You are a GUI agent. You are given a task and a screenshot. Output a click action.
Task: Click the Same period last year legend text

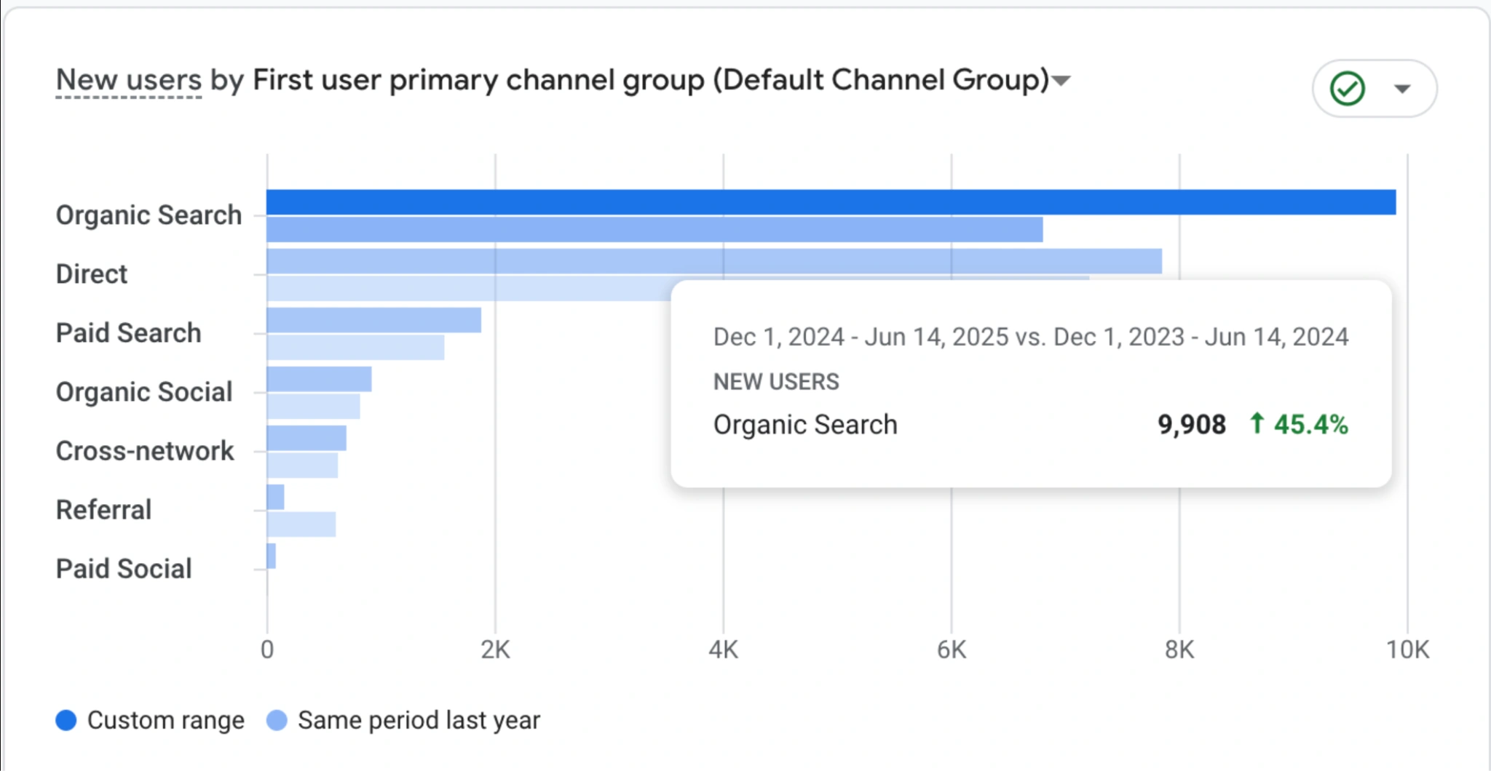(419, 720)
